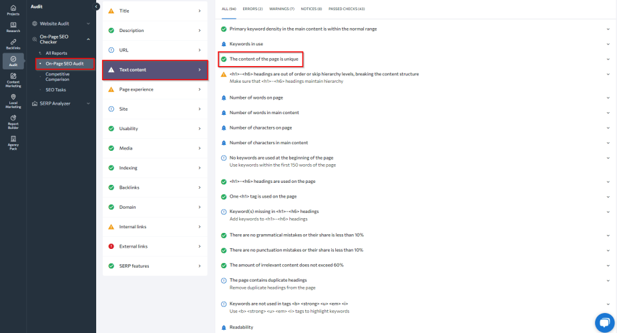The width and height of the screenshot is (617, 333).
Task: Collapse the On-Page SEO Checker menu
Action: [x=88, y=39]
